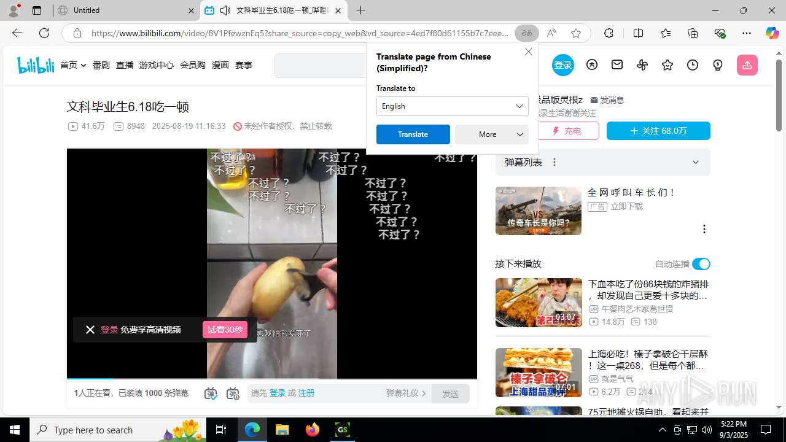This screenshot has width=786, height=442.
Task: Mute the bilibili tab audio icon
Action: click(x=225, y=10)
